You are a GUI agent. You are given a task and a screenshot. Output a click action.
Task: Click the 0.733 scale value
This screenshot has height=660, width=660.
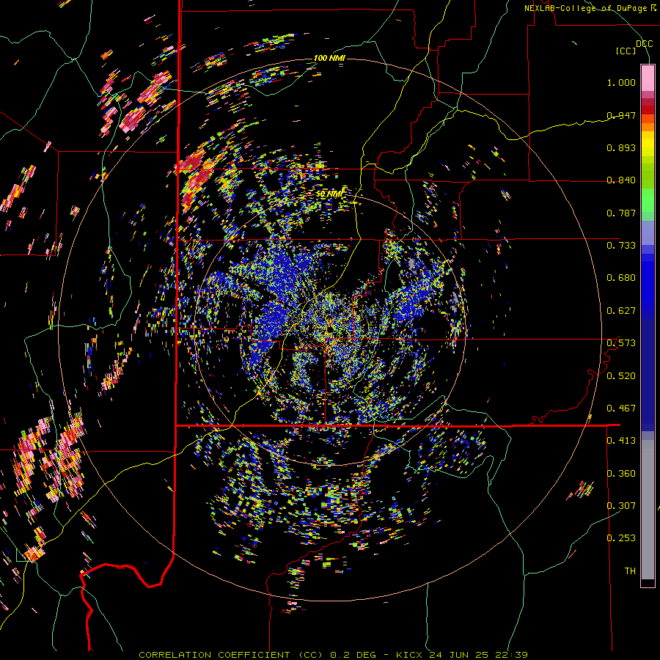pos(621,246)
